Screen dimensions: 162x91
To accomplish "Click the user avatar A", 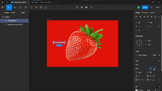I will (x=138, y=7).
